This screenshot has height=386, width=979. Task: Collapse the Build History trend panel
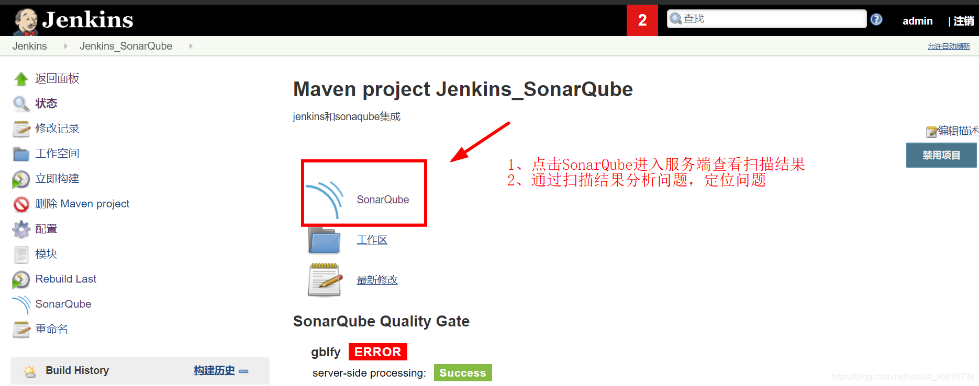[x=243, y=371]
